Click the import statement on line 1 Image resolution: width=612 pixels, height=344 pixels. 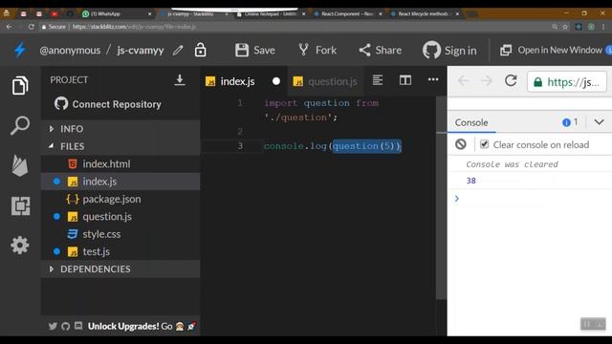tap(321, 110)
